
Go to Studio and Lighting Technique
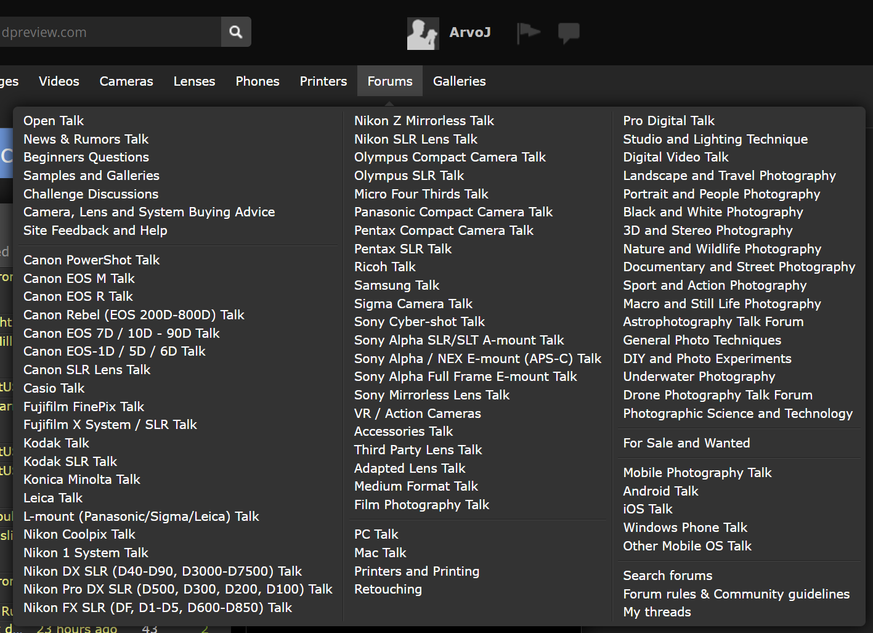(715, 139)
